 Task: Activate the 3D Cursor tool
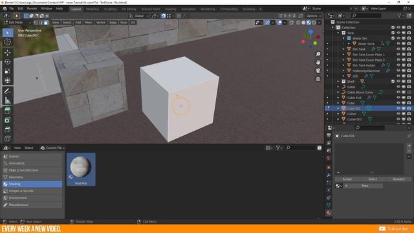point(8,41)
